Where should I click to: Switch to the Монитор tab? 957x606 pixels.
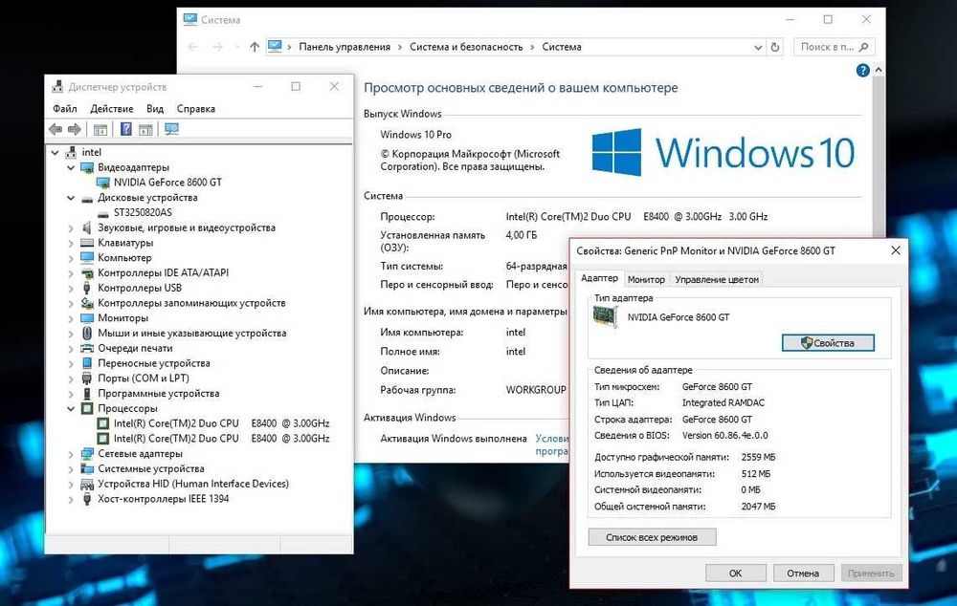click(x=646, y=279)
